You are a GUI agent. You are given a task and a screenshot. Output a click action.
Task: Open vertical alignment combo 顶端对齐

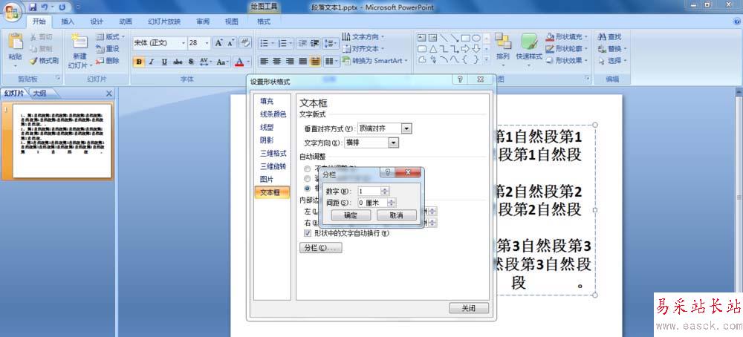[x=385, y=128]
